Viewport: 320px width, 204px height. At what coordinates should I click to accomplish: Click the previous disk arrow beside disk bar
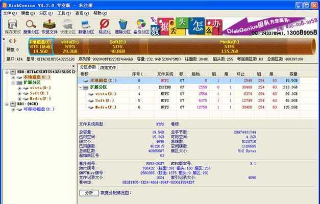pyautogui.click(x=10, y=41)
